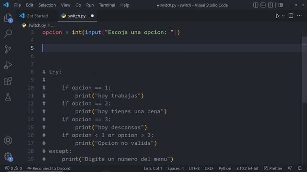
Task: Open the Help menu
Action: point(125,5)
